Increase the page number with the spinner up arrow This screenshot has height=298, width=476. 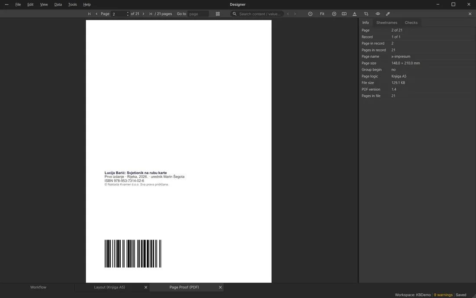(128, 13)
